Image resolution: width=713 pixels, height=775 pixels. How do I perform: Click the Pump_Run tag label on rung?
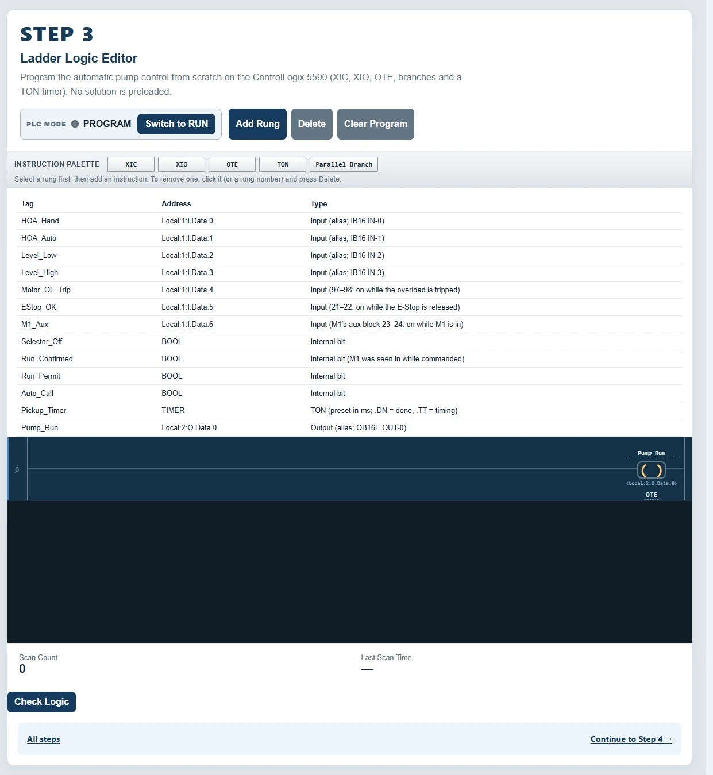652,453
